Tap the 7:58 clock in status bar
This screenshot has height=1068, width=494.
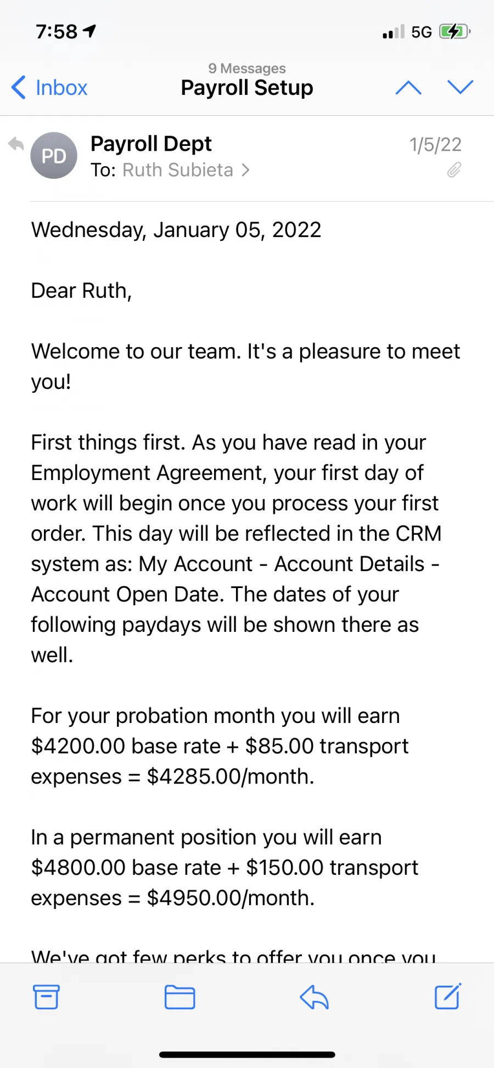(57, 32)
